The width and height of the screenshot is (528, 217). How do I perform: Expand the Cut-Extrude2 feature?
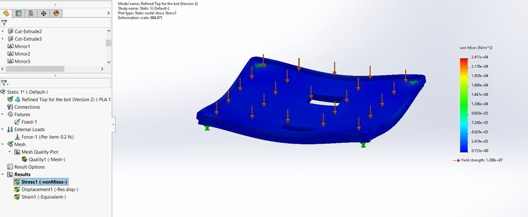[x=3, y=31]
